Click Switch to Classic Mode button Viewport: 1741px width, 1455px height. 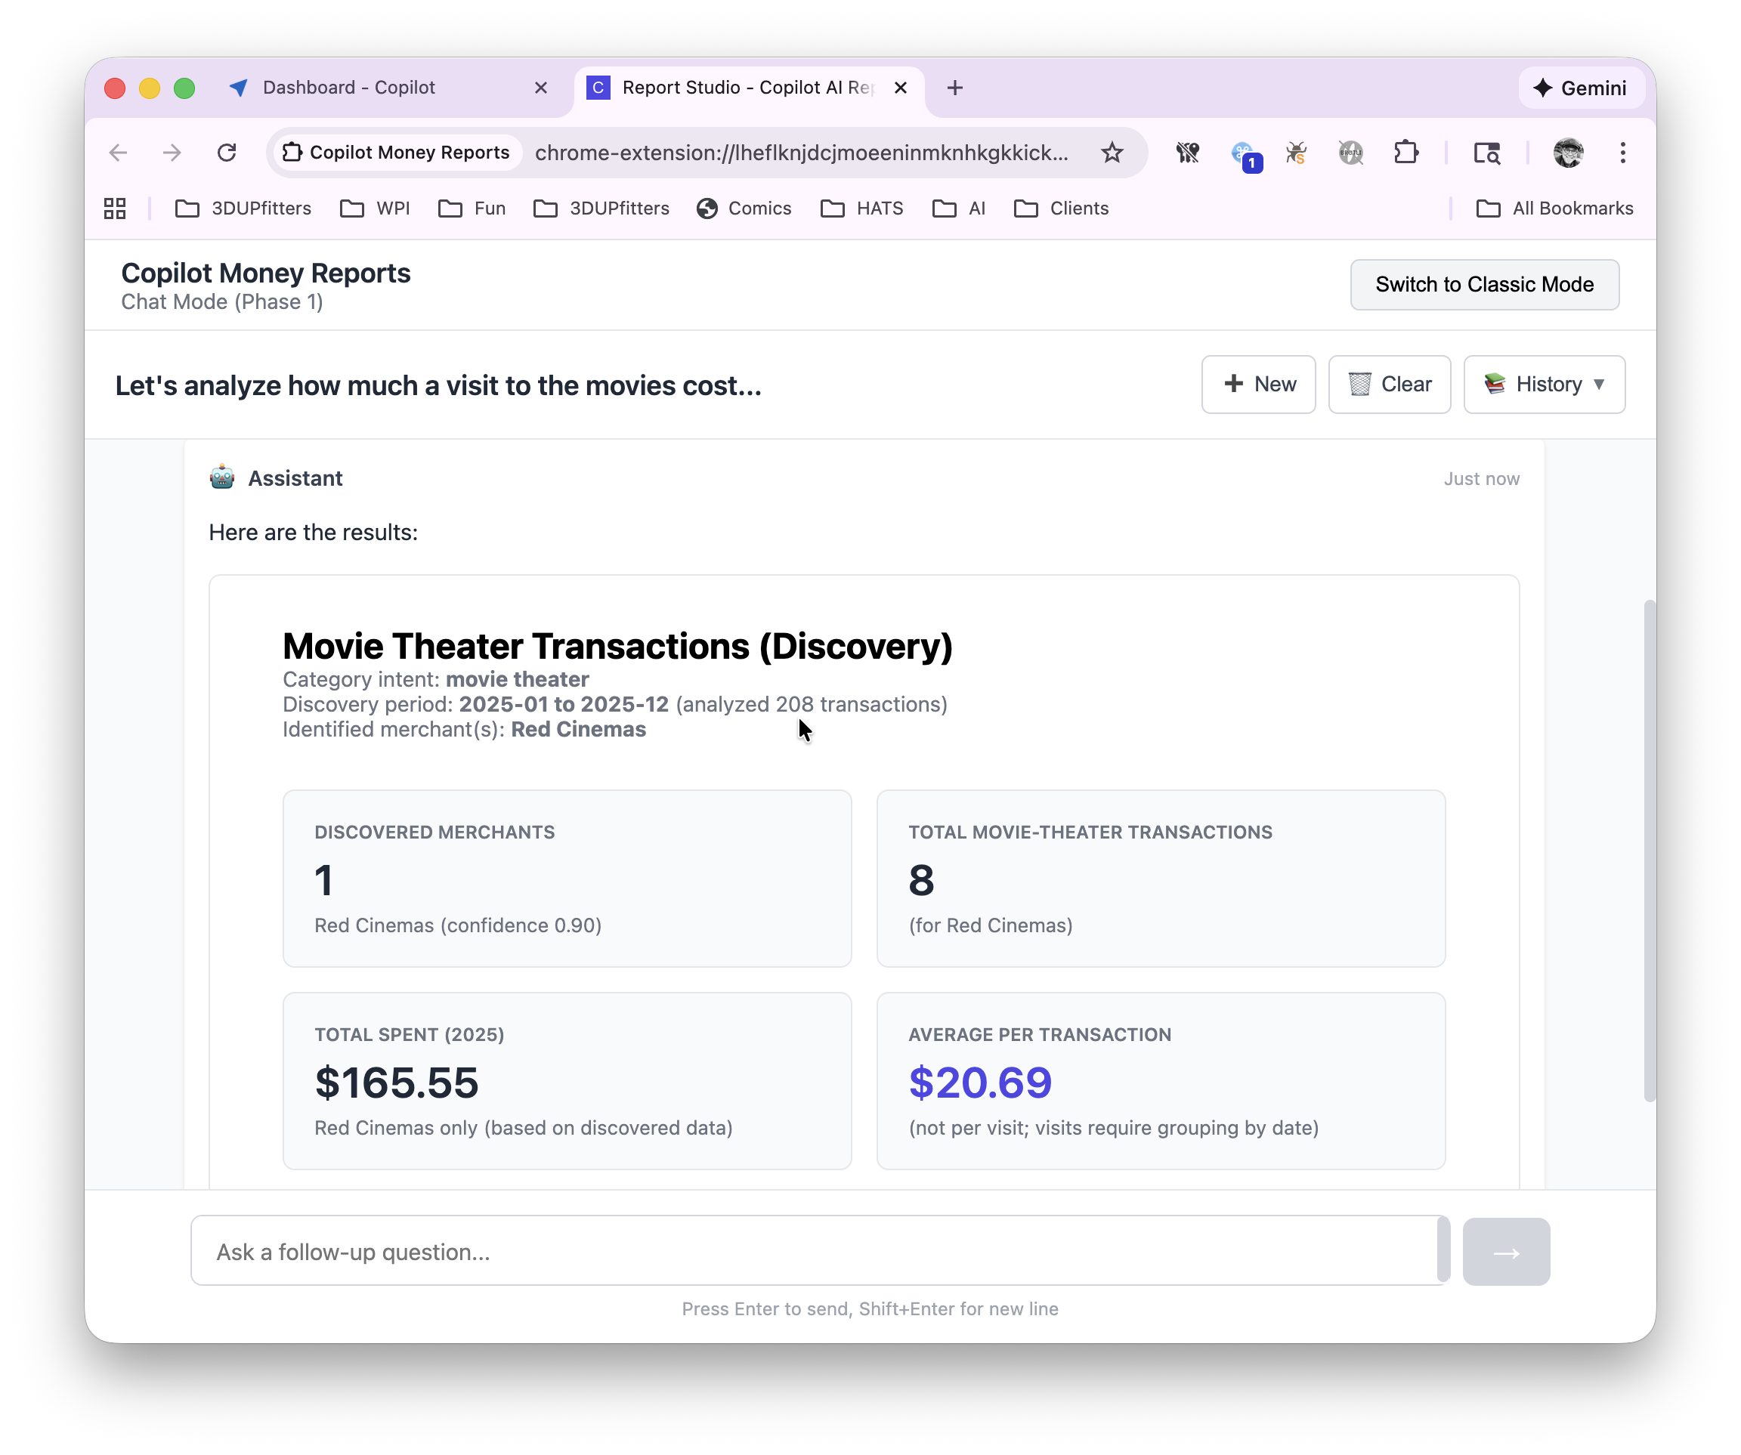(x=1483, y=284)
